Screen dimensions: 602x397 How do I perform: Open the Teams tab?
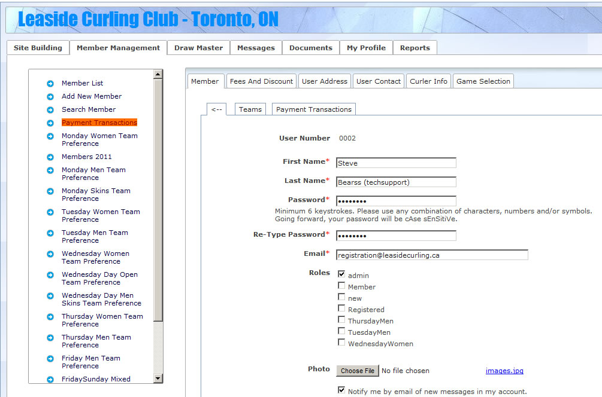point(250,109)
